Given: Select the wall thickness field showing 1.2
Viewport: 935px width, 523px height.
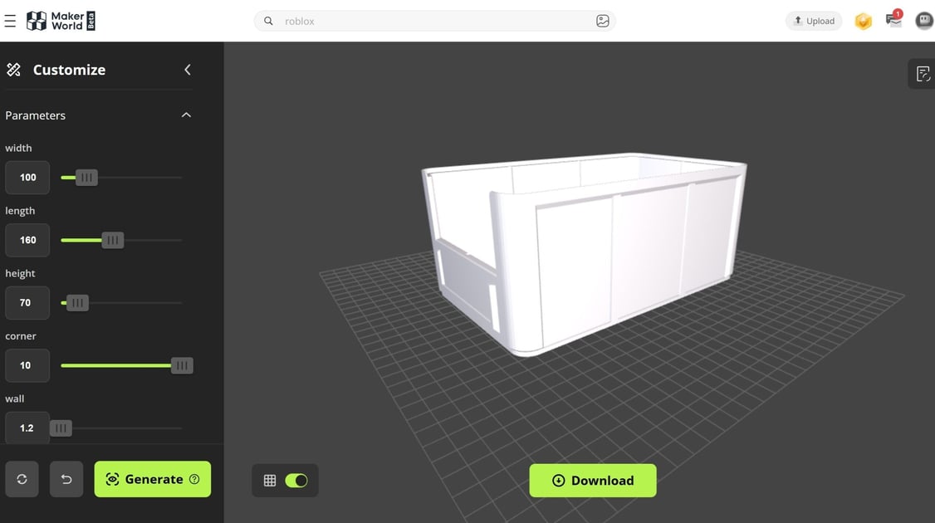Looking at the screenshot, I should tap(27, 428).
